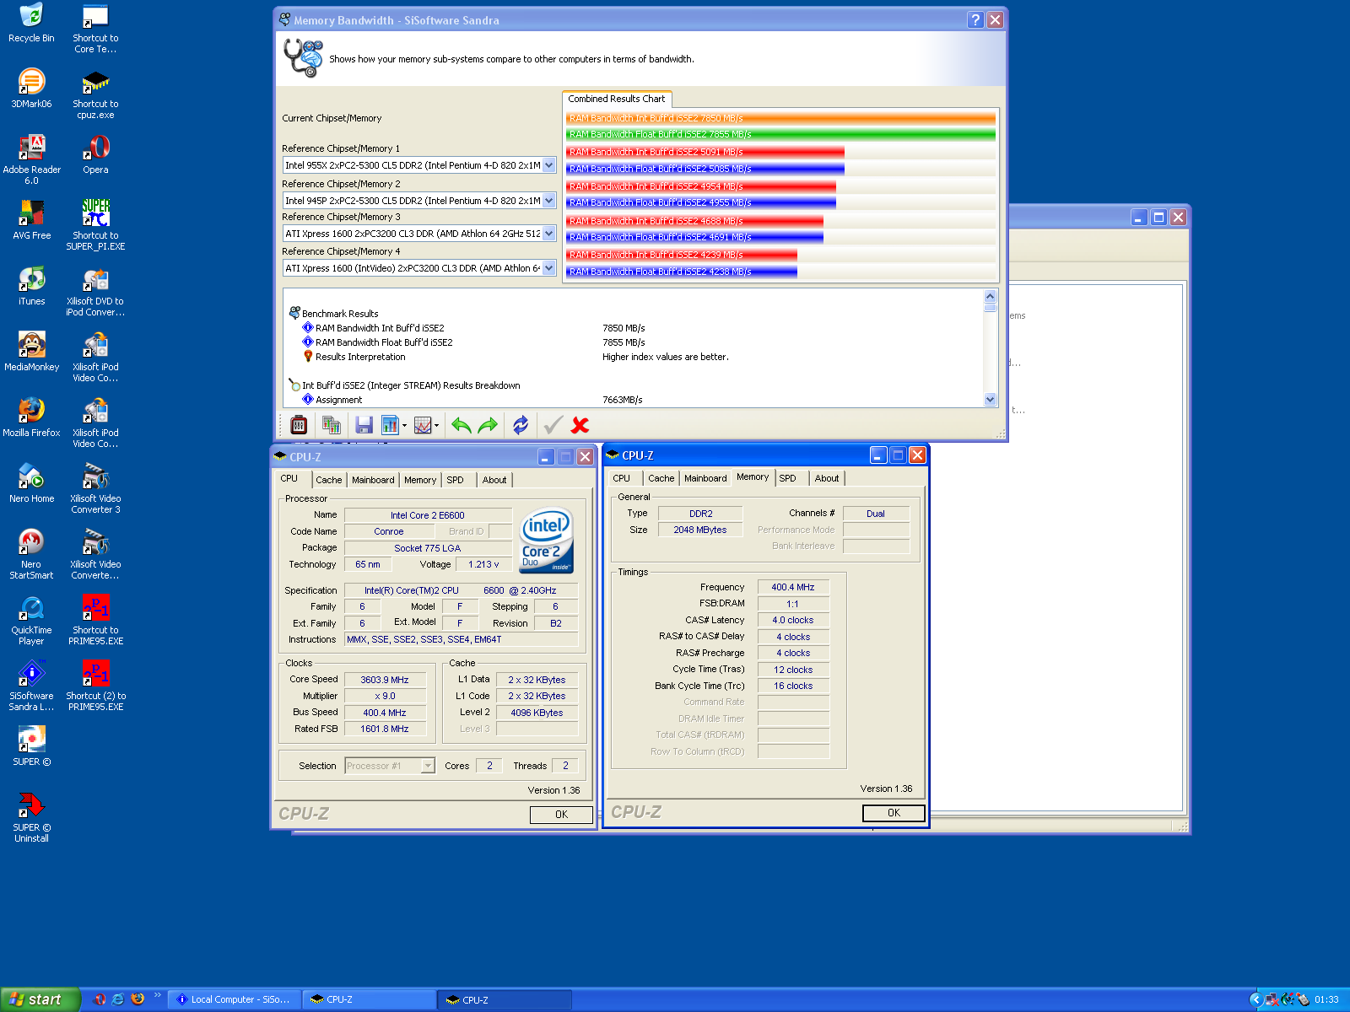Screen dimensions: 1350x1012
Task: Cancel with the red X toolbar icon
Action: tap(580, 425)
